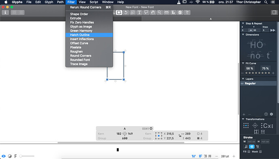The width and height of the screenshot is (279, 159).
Task: Increase Fit Curve with plus button
Action: [273, 73]
